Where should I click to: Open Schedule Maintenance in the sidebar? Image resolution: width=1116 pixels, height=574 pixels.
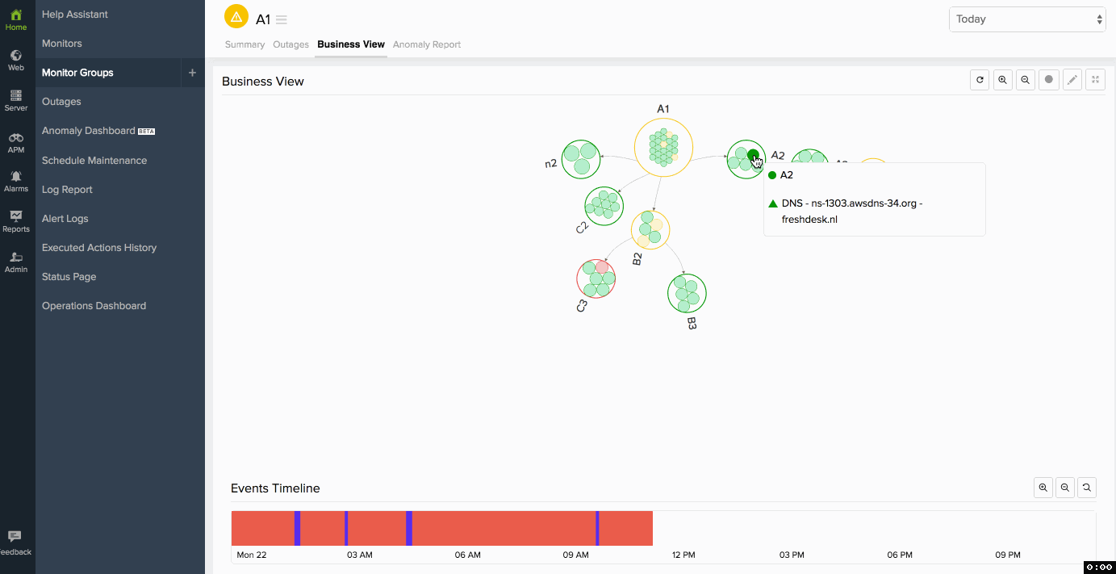click(x=94, y=161)
